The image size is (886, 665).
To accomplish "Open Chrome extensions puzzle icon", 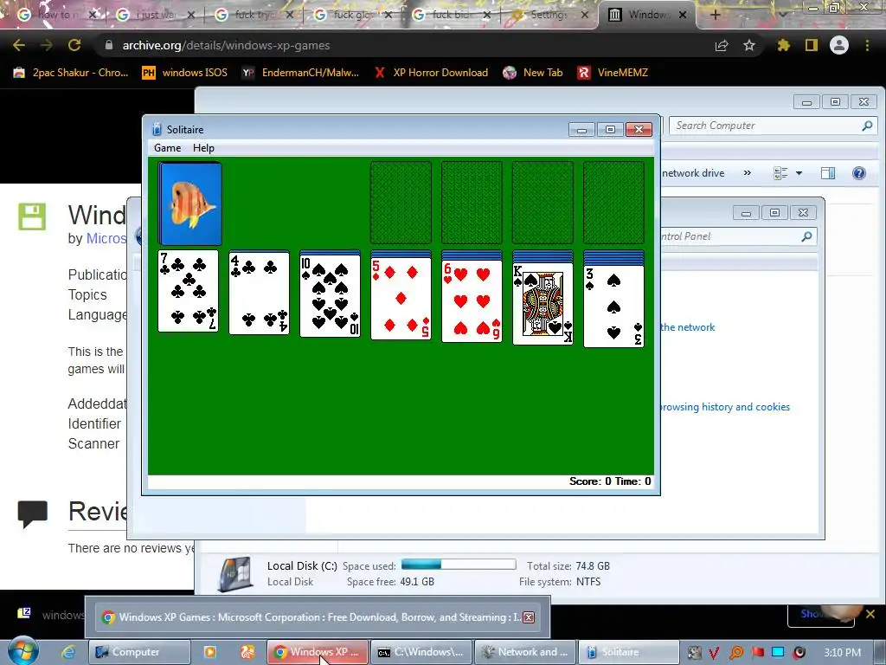I will 783,45.
